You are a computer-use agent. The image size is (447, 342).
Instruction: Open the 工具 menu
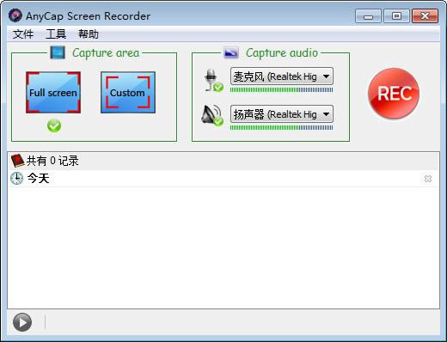click(x=56, y=34)
